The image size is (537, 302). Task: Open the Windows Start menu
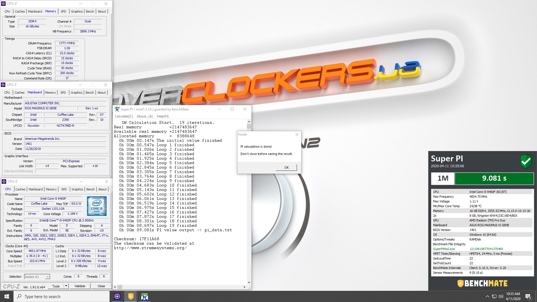pyautogui.click(x=7, y=296)
